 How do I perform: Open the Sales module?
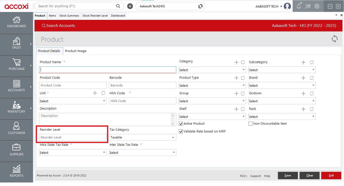(x=16, y=43)
